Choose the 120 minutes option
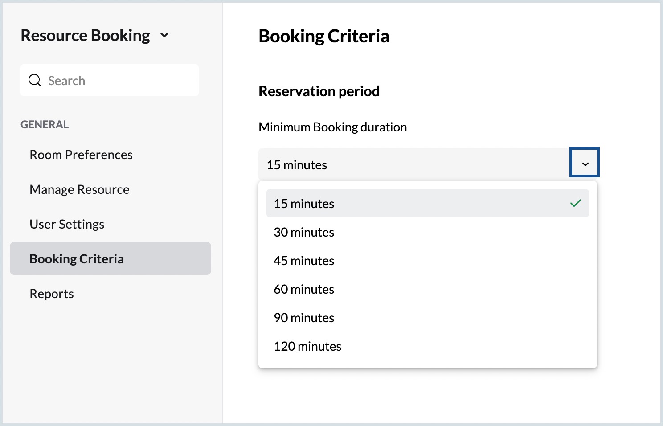This screenshot has height=426, width=663. [x=307, y=346]
